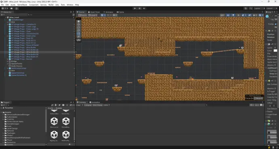Open the scene effects dropdown button
Viewport: 279px width, 149px height.
(x=243, y=15)
